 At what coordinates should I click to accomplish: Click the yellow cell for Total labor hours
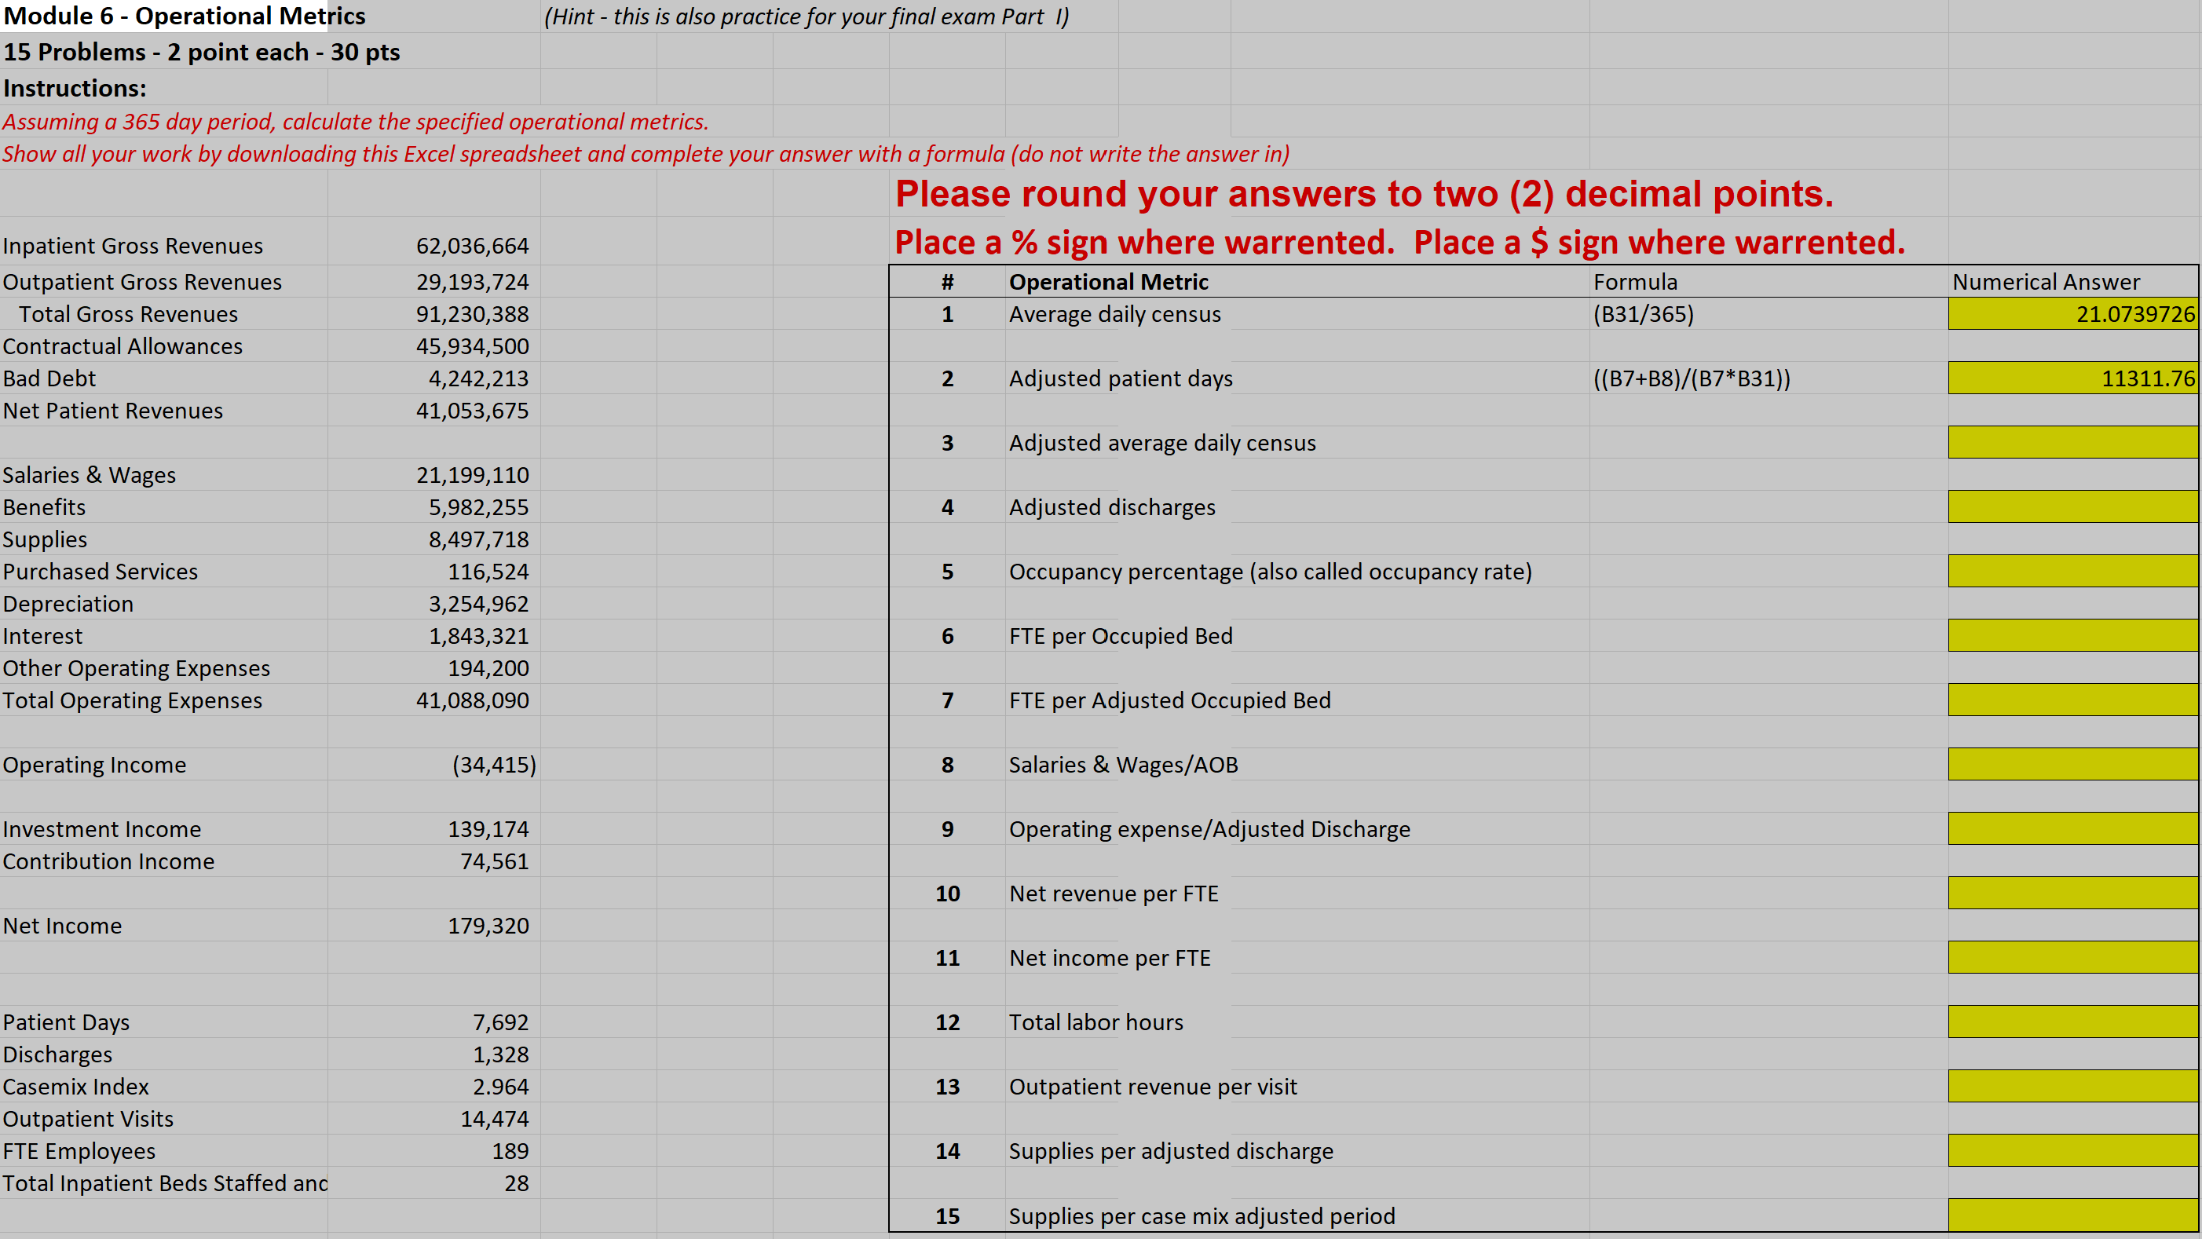(x=2072, y=1022)
